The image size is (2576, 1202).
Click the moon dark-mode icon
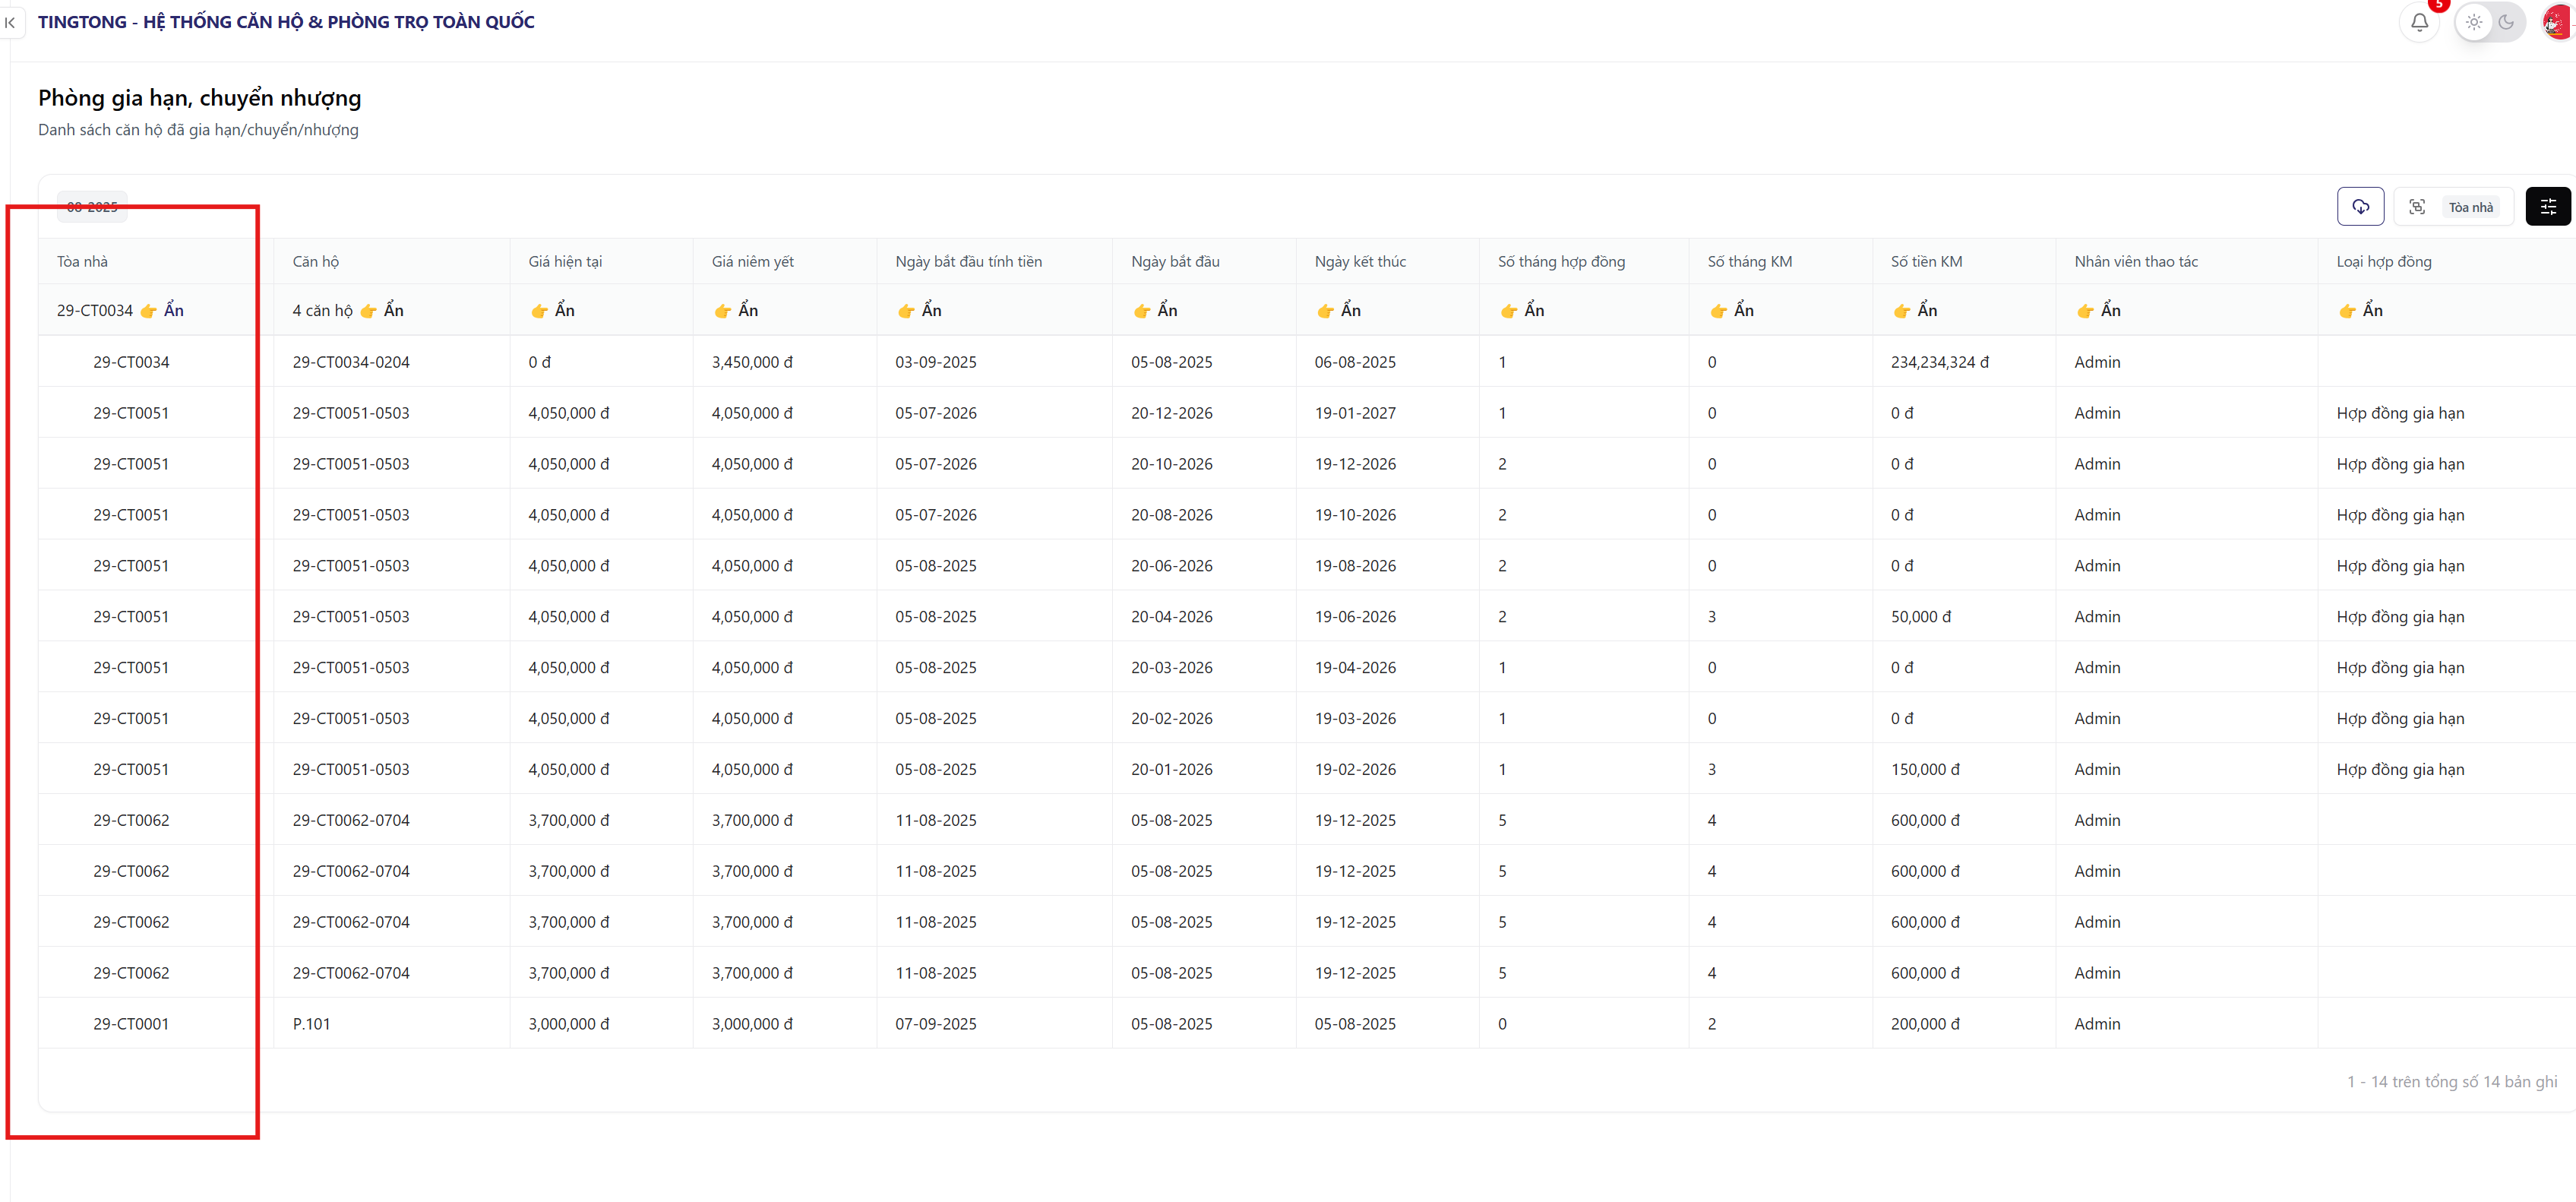(2506, 22)
